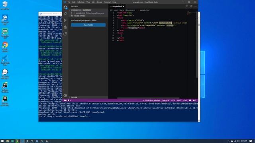Open the notifications bell in status bar
255x143 pixels.
point(194,100)
